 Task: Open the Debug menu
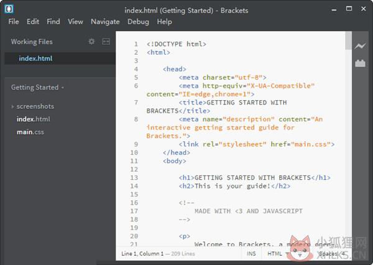coord(138,22)
